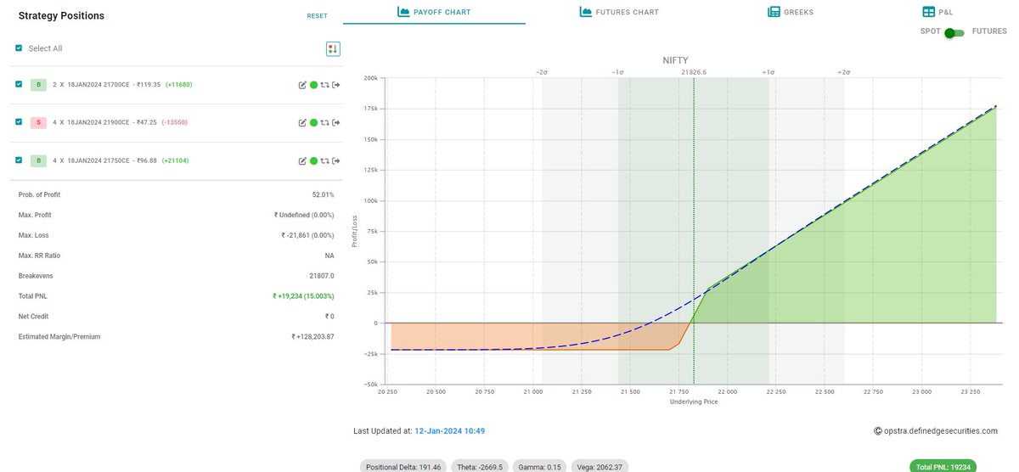Uncheck the 21900CE position checkbox
The image size is (1019, 472).
click(19, 121)
